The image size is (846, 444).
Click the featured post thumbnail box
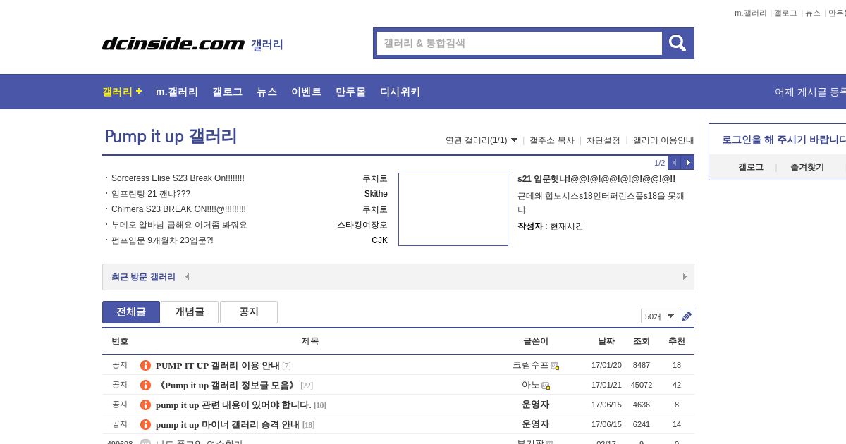click(453, 209)
